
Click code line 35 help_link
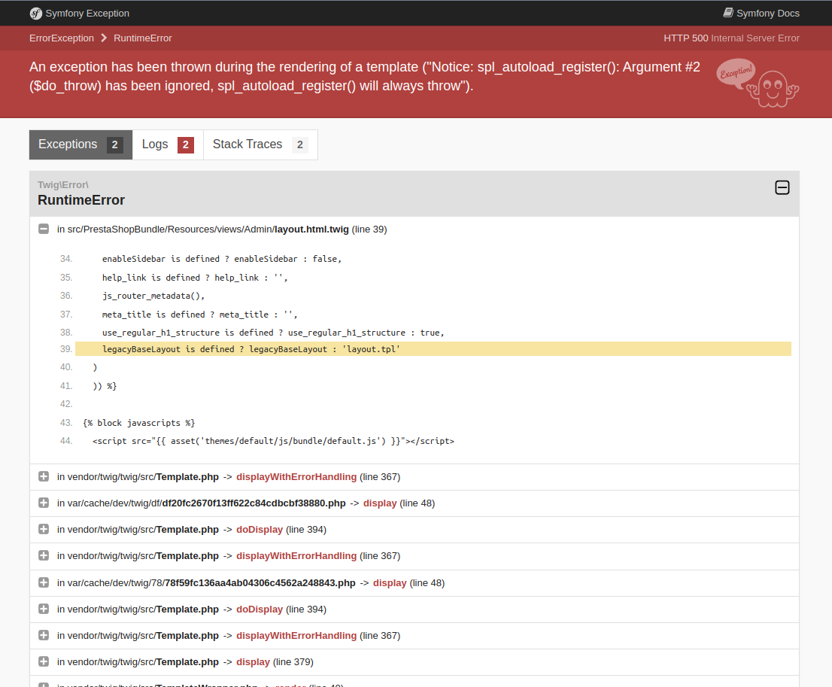(195, 278)
